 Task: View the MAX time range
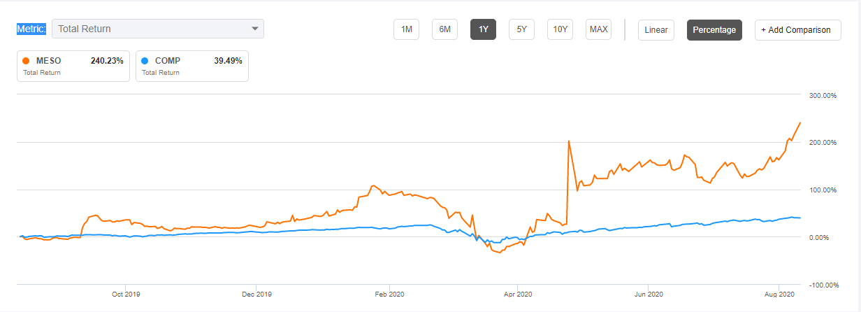(x=598, y=29)
